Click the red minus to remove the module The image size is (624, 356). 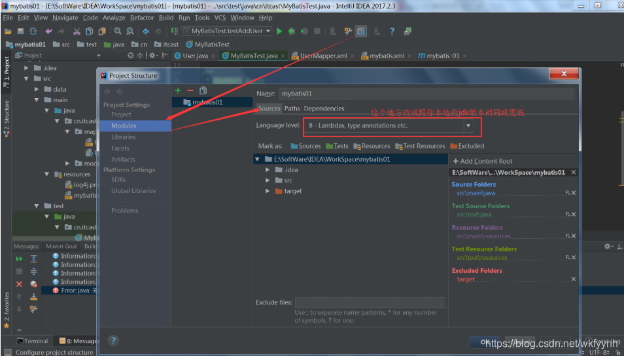pyautogui.click(x=190, y=91)
